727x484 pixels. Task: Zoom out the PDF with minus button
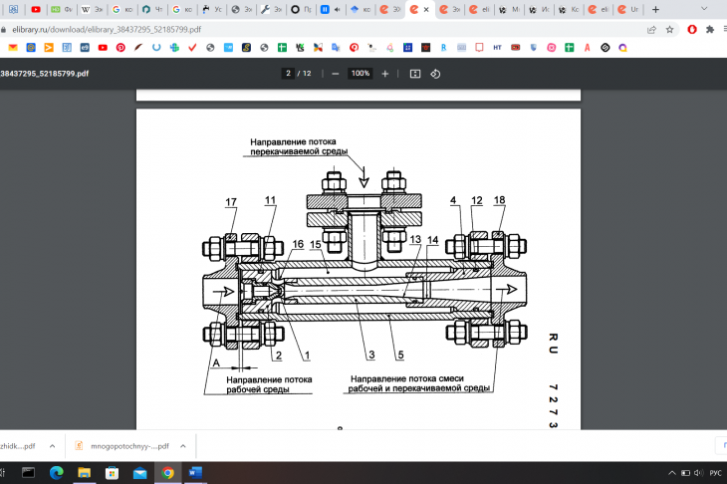336,74
